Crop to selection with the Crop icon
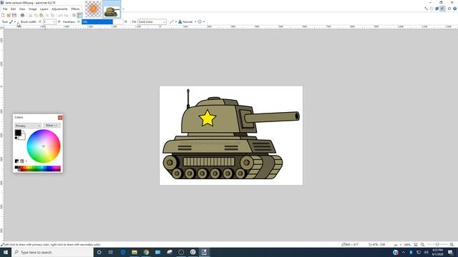Screen dimensions: 458x257 pos(47,15)
